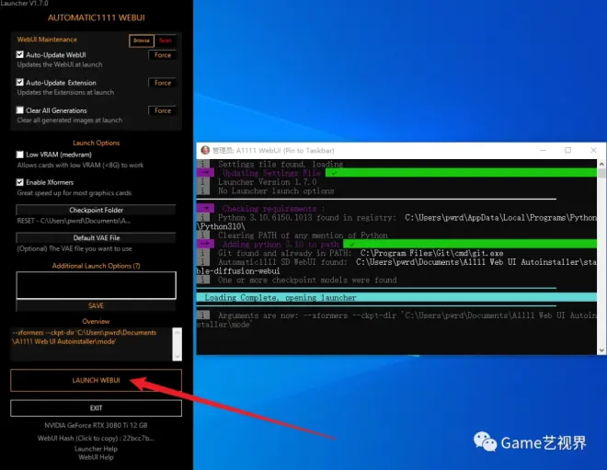Click the console title bar text
This screenshot has width=607, height=470.
click(273, 151)
